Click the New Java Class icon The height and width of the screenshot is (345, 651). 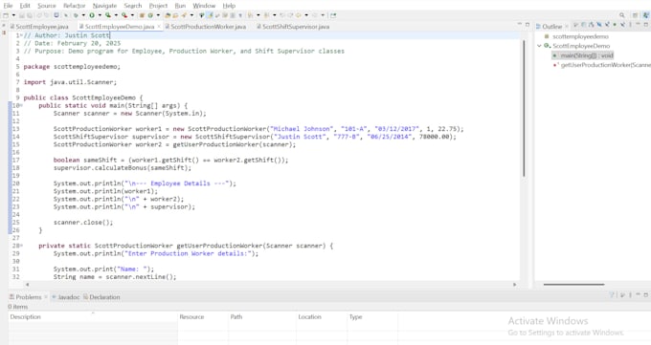(150, 15)
